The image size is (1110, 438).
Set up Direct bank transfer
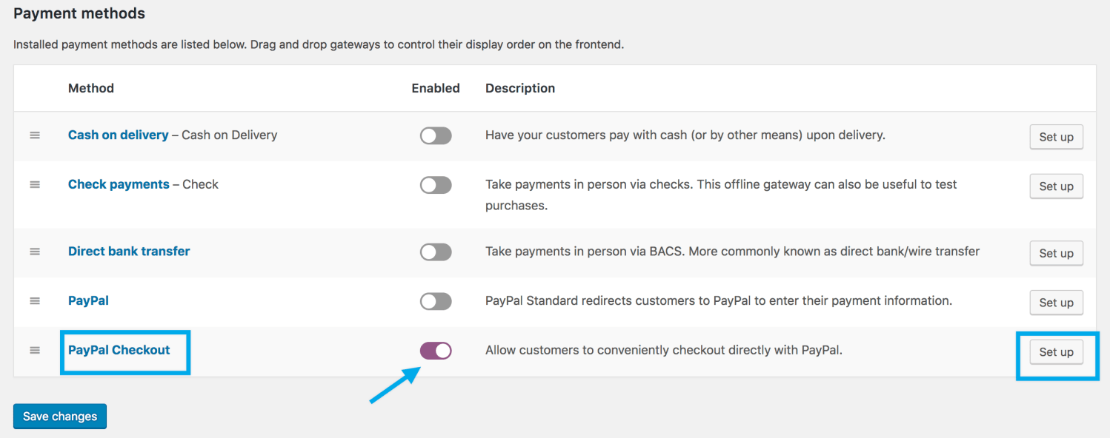[1056, 253]
